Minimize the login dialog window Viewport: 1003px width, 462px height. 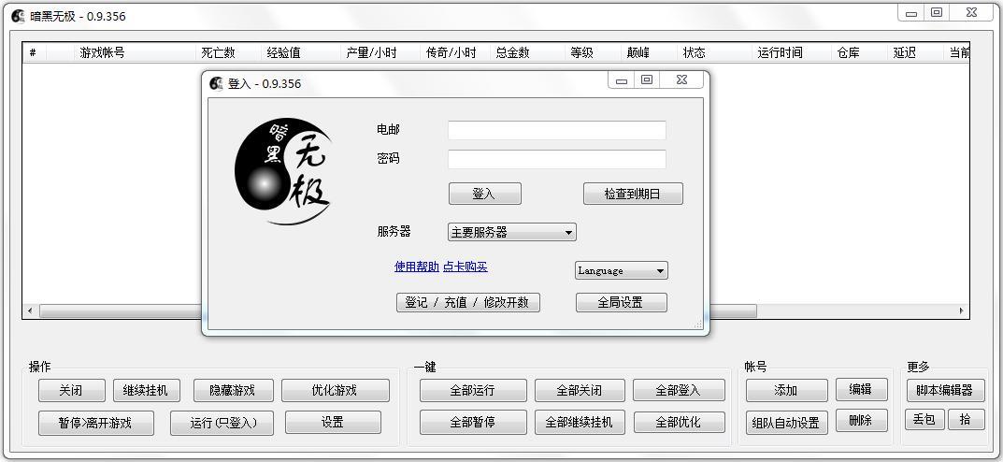pos(622,80)
